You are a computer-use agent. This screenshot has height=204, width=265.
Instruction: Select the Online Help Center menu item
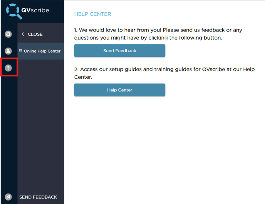pyautogui.click(x=41, y=51)
